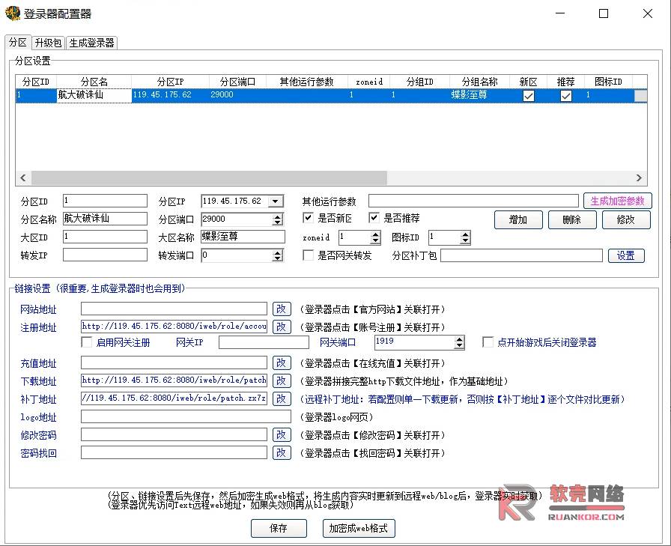The width and height of the screenshot is (671, 546).
Task: Click the 设置 button for 分区补丁包
Action: coord(626,256)
